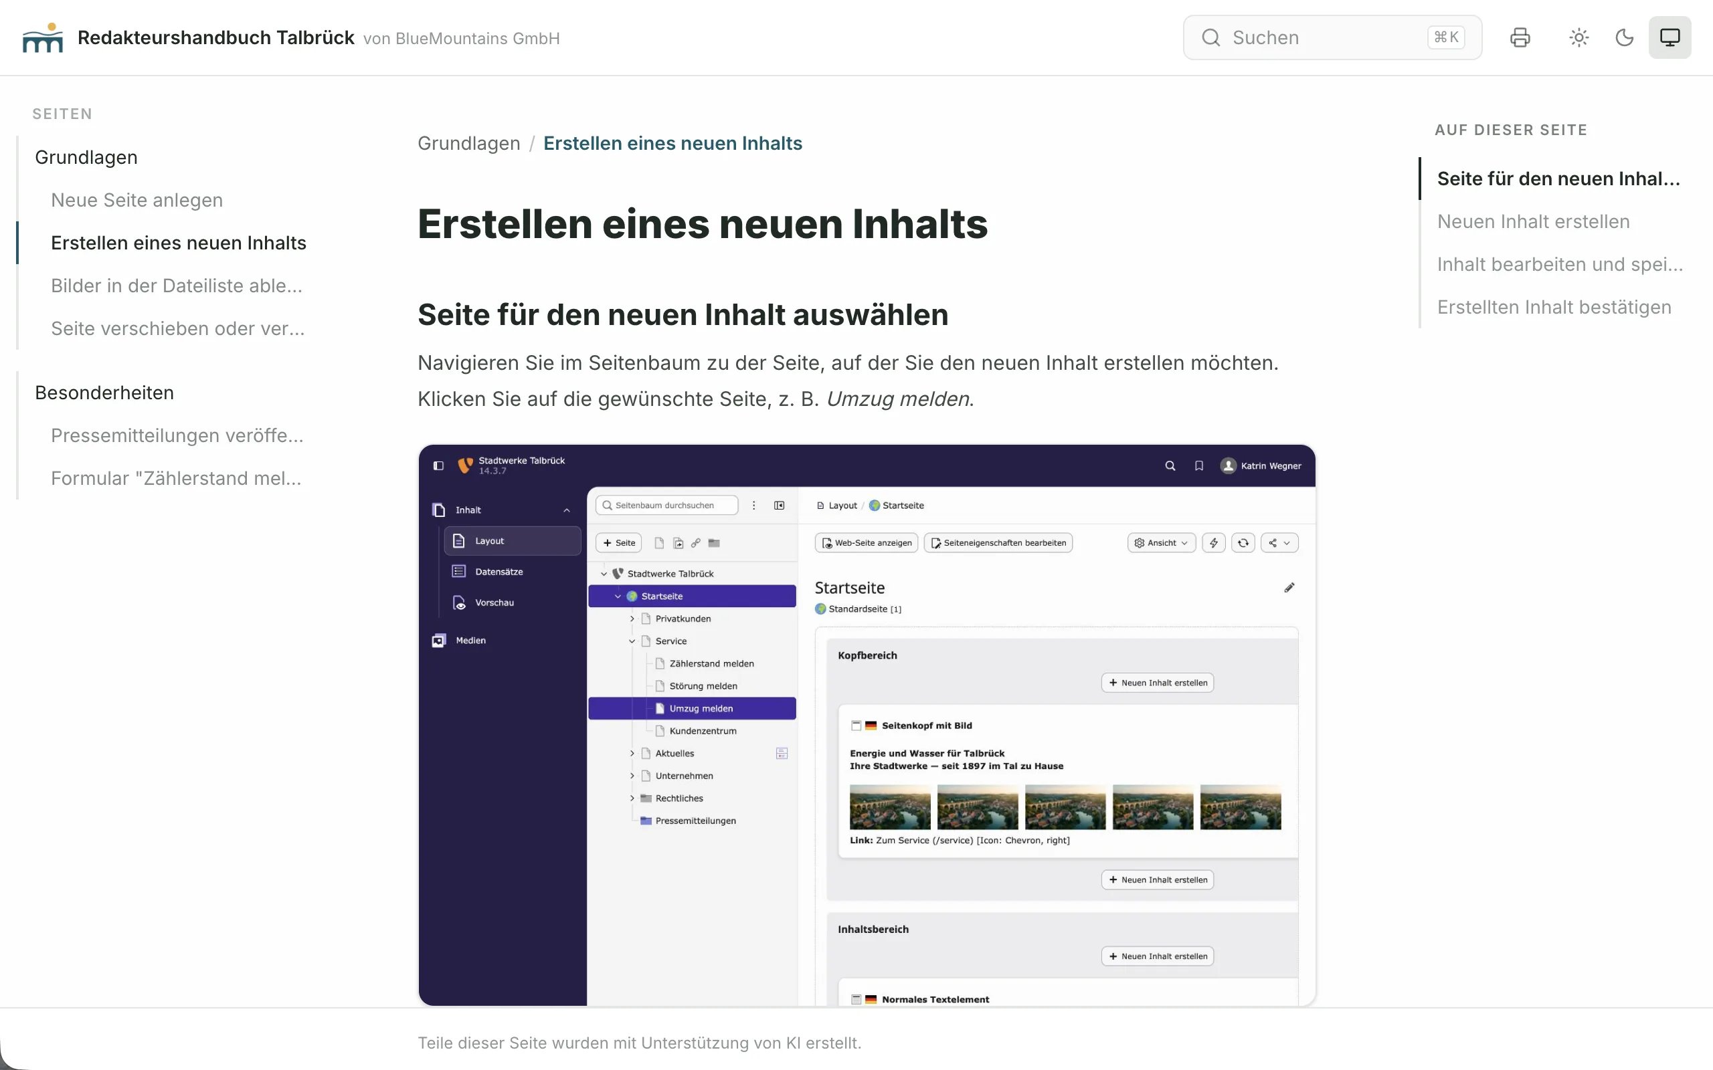Click Besonderheiten section in sidebar
The width and height of the screenshot is (1713, 1070).
(x=104, y=393)
